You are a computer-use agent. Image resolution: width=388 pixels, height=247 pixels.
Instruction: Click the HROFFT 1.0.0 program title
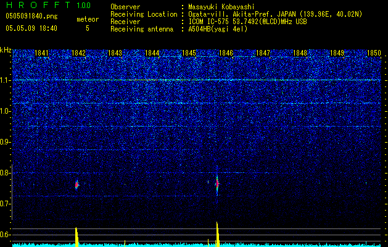(48, 5)
